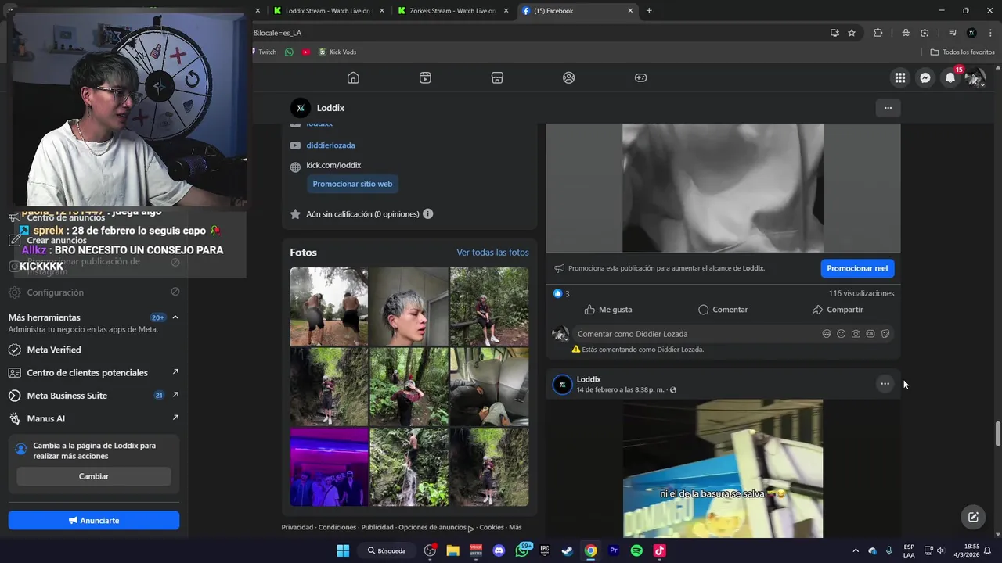Viewport: 1002px width, 563px height.
Task: Click the new message compose icon
Action: (973, 517)
